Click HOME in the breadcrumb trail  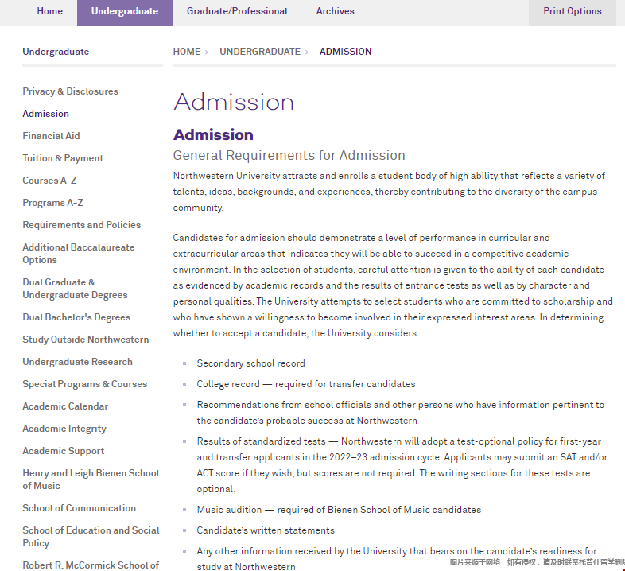tap(187, 52)
